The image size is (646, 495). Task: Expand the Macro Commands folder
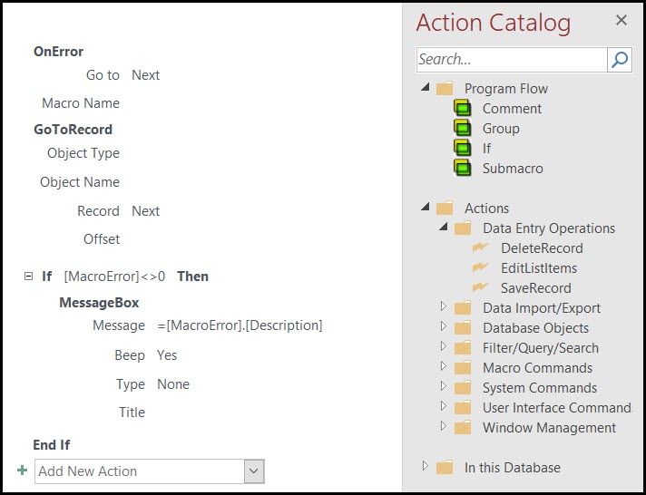444,365
